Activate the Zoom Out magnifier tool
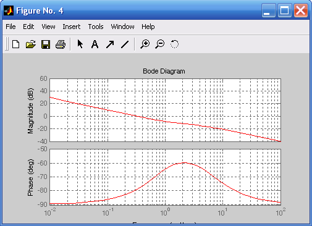This screenshot has height=226, width=312. (160, 44)
